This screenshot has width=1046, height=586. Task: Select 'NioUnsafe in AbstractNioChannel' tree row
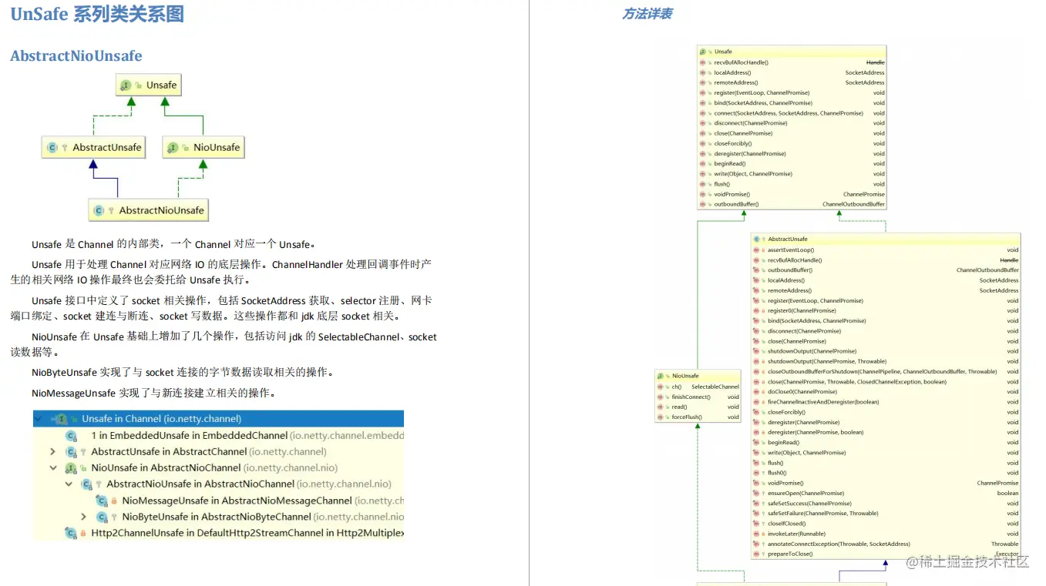pos(218,468)
